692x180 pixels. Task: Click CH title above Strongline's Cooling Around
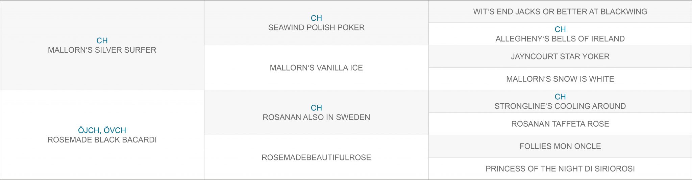560,97
